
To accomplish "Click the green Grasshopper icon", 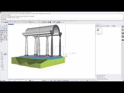I will (x=58, y=22).
